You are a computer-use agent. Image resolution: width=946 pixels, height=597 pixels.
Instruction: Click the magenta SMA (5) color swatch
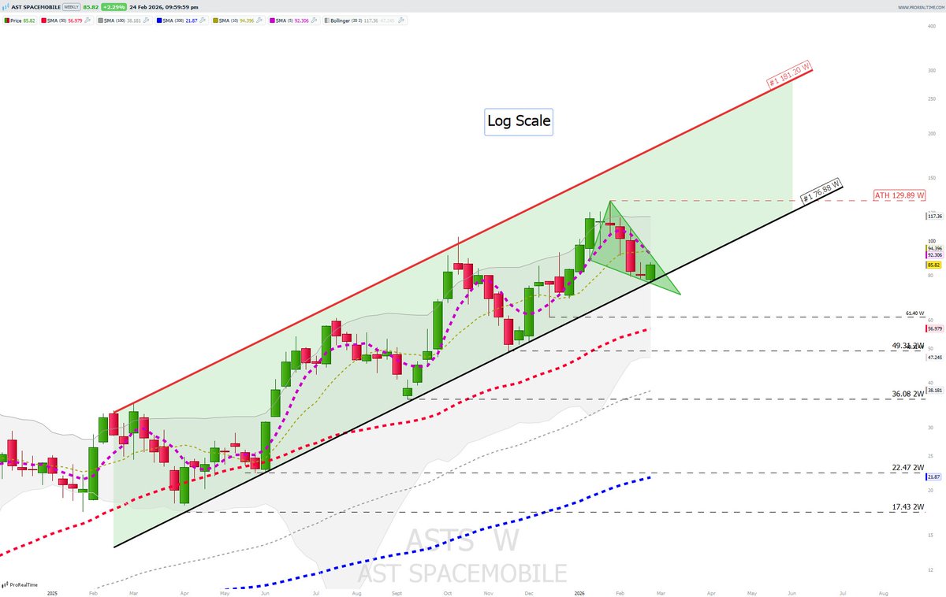pos(272,20)
